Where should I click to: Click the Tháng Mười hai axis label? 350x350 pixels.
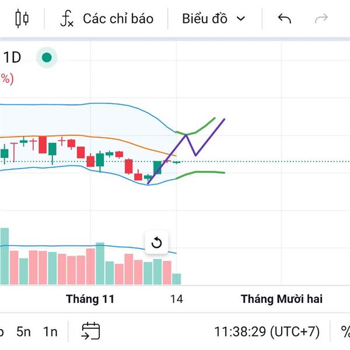click(x=282, y=299)
